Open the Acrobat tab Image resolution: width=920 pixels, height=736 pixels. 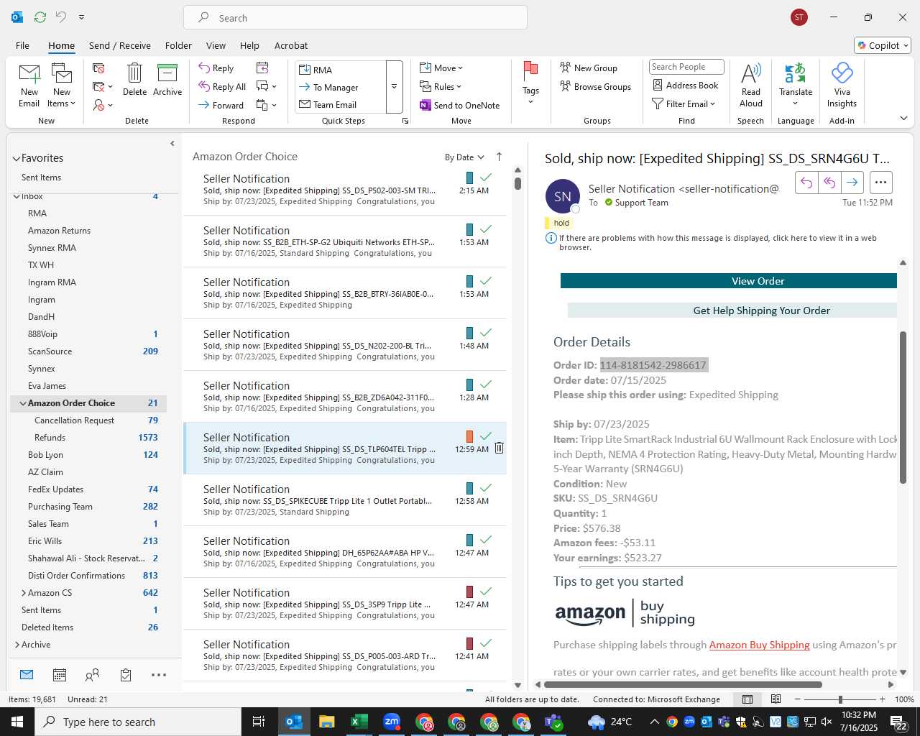pyautogui.click(x=291, y=45)
